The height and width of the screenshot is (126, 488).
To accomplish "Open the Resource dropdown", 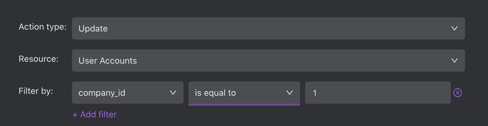I will [x=268, y=61].
